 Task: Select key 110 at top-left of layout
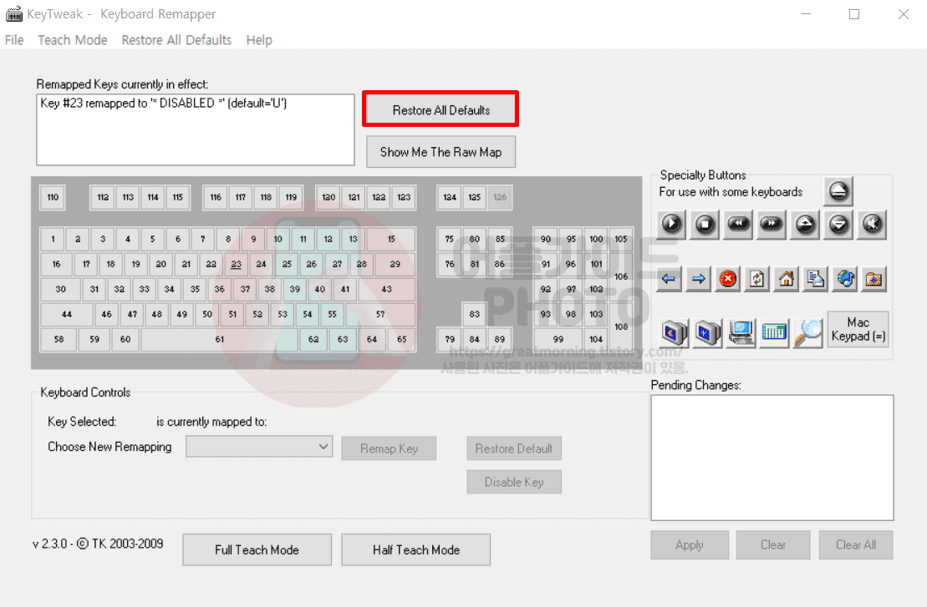coord(53,197)
